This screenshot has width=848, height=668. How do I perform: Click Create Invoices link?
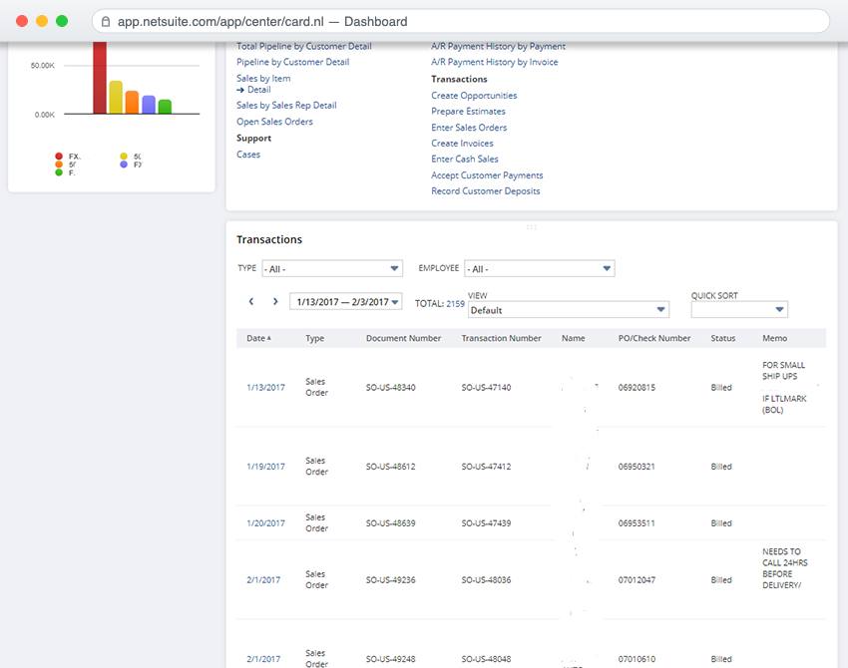pyautogui.click(x=462, y=144)
